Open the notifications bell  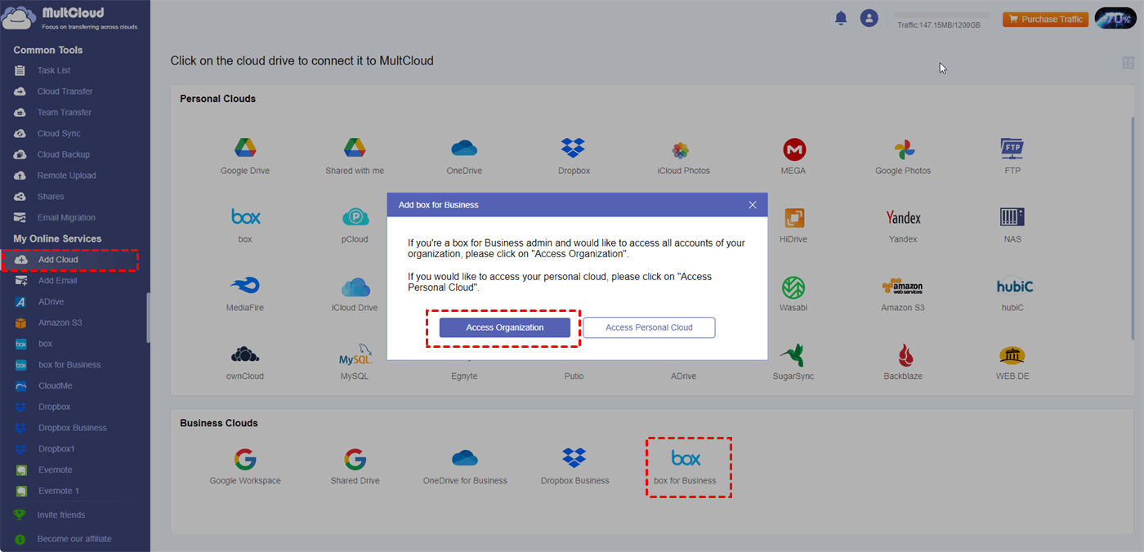click(x=841, y=18)
